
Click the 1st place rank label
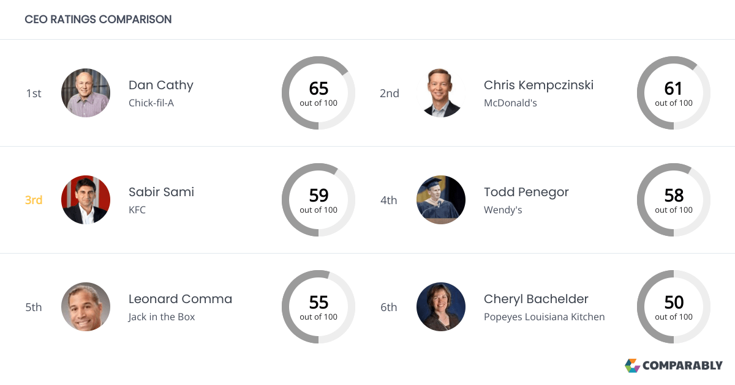coord(33,93)
